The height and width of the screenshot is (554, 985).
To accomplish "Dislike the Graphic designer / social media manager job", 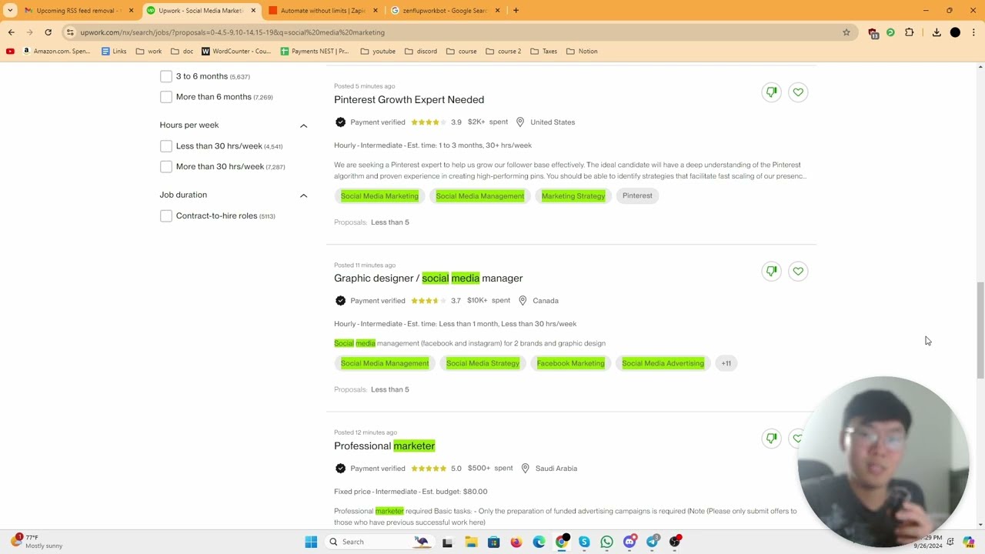I will pyautogui.click(x=771, y=271).
